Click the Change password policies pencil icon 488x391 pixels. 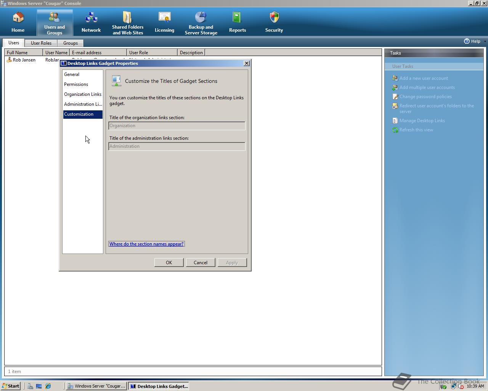395,96
